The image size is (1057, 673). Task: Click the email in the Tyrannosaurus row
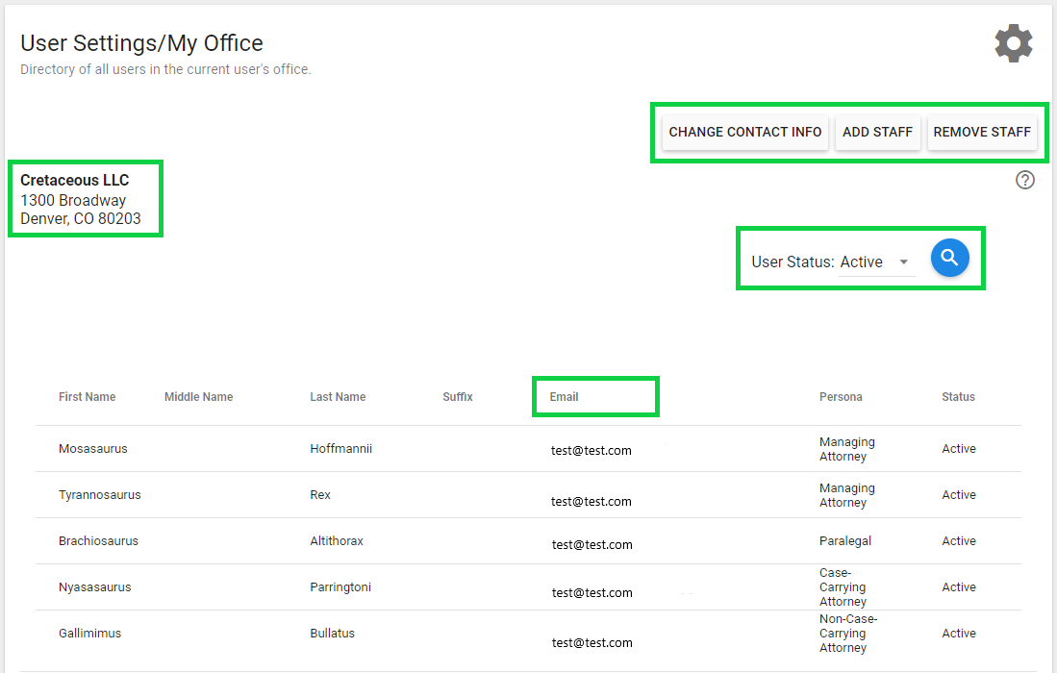[x=591, y=501]
